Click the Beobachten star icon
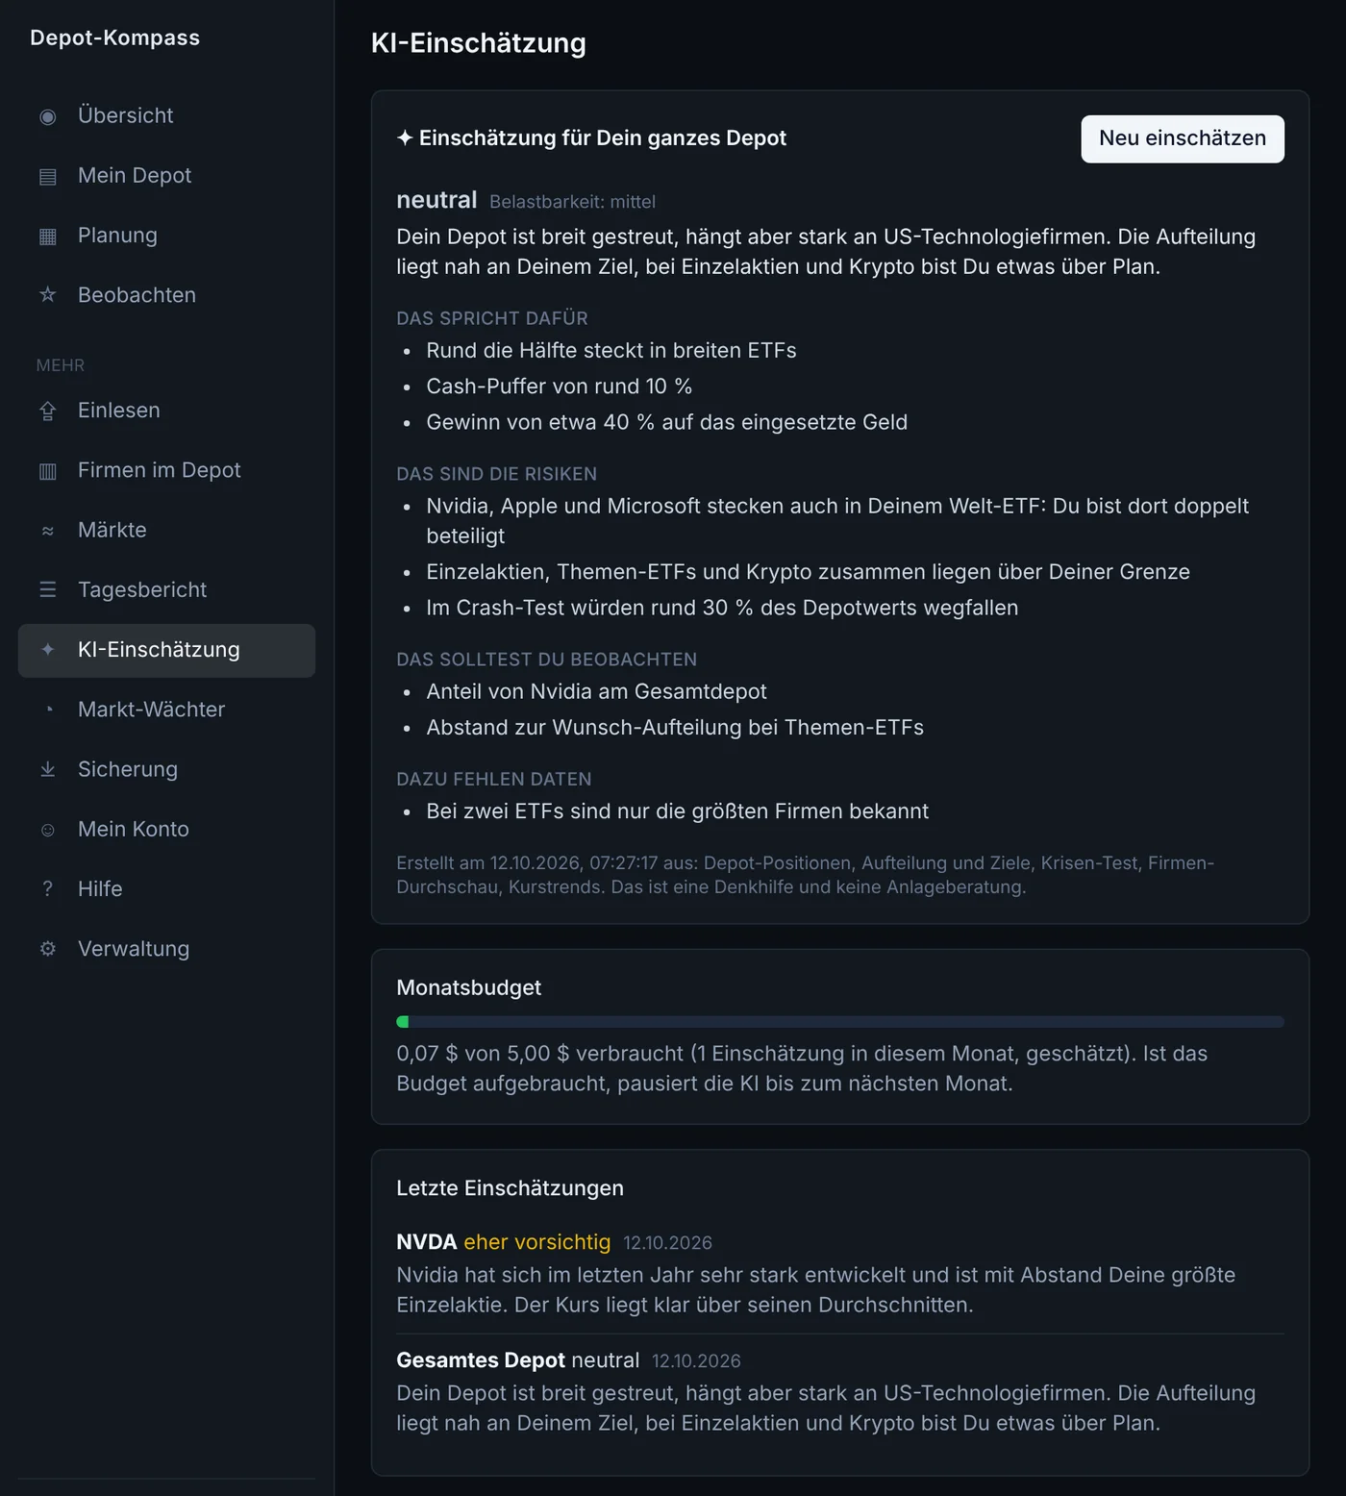The height and width of the screenshot is (1496, 1346). point(47,295)
